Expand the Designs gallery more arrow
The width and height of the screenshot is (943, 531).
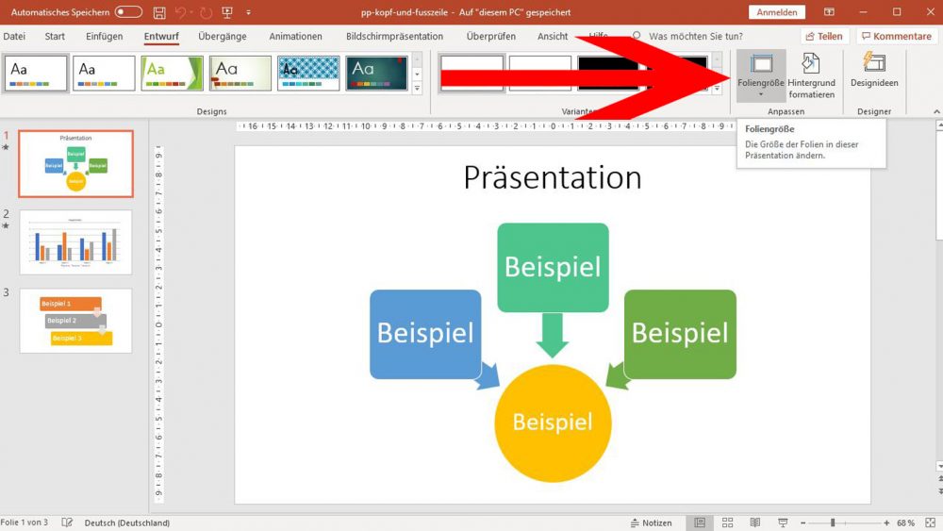point(418,88)
